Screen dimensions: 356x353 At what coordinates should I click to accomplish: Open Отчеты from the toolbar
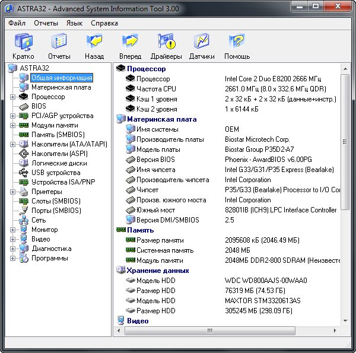pos(59,42)
